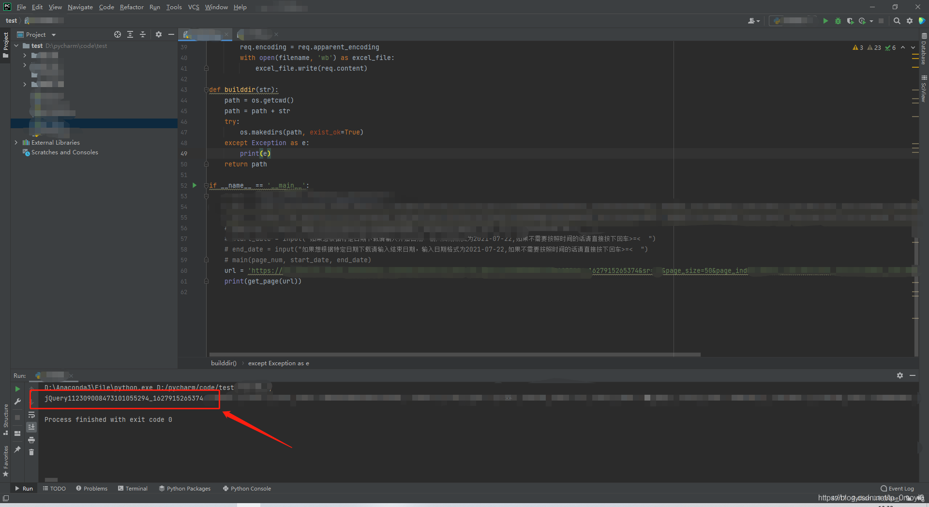
Task: Collapse the test project folder
Action: [16, 45]
